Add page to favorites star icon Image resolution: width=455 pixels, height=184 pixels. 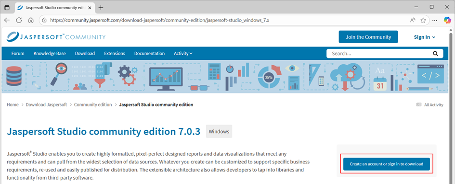[x=423, y=20]
